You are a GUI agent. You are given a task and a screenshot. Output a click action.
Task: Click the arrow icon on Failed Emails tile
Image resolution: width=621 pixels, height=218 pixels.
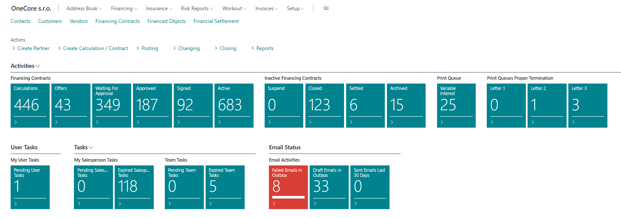274,204
